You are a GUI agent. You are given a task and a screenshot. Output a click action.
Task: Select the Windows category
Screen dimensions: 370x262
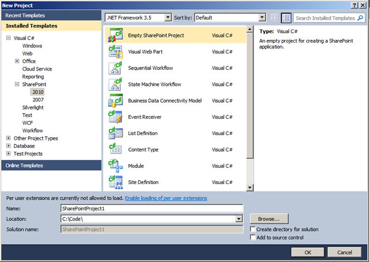(x=32, y=46)
